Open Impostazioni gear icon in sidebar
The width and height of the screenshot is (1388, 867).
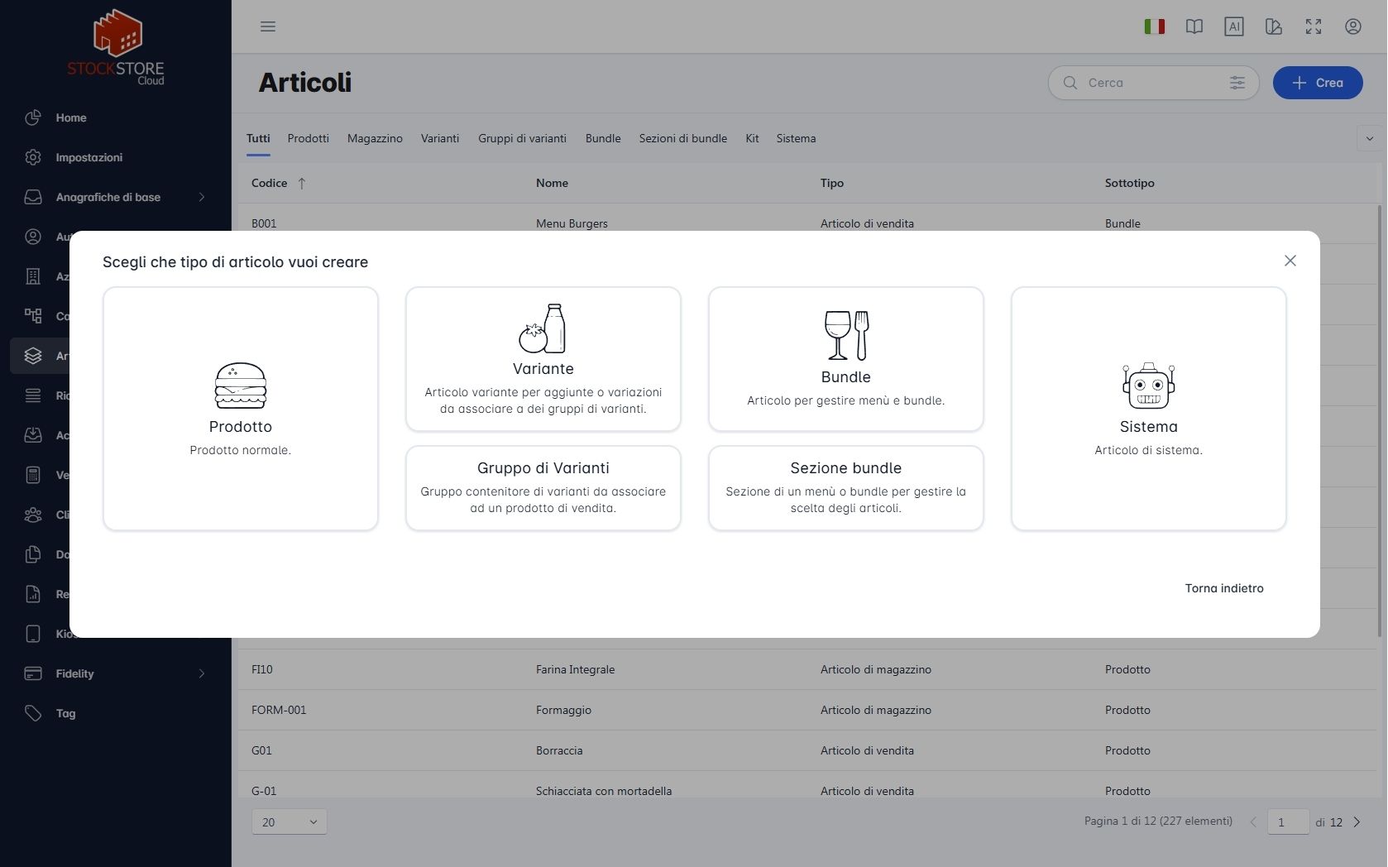point(33,157)
